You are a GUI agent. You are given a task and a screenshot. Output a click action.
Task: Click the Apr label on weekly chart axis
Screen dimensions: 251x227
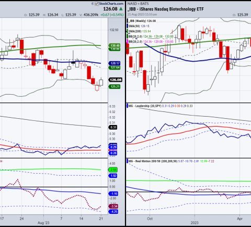(x=239, y=219)
